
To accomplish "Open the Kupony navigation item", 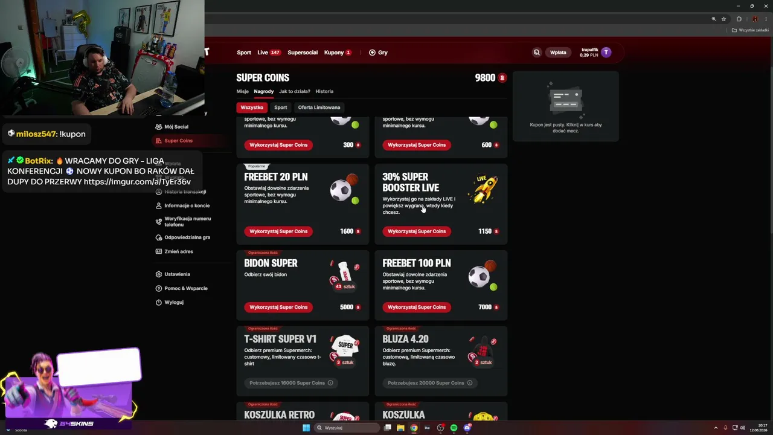I will pos(338,53).
